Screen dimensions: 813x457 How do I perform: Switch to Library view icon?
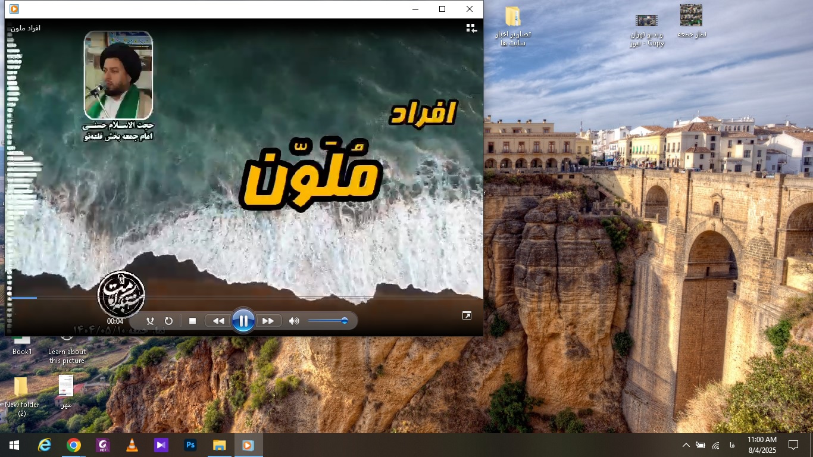pos(471,28)
